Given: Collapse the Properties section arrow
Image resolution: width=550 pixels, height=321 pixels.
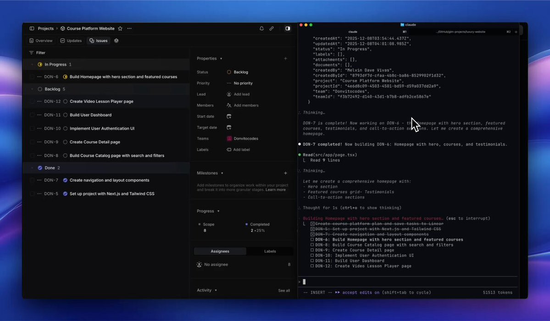Looking at the screenshot, I should point(221,59).
